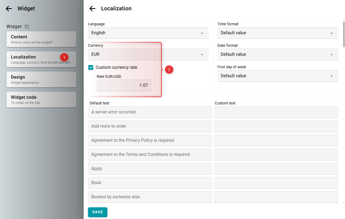Open the Widget code section
The image size is (345, 219).
(x=41, y=100)
